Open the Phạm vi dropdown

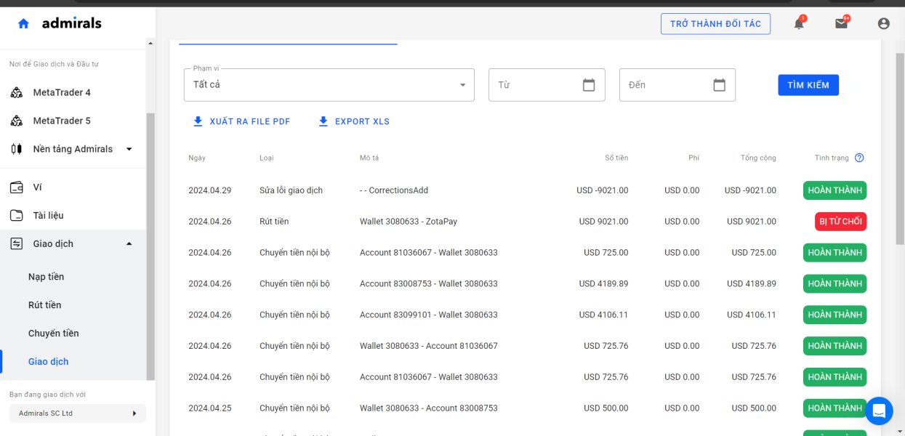point(329,85)
